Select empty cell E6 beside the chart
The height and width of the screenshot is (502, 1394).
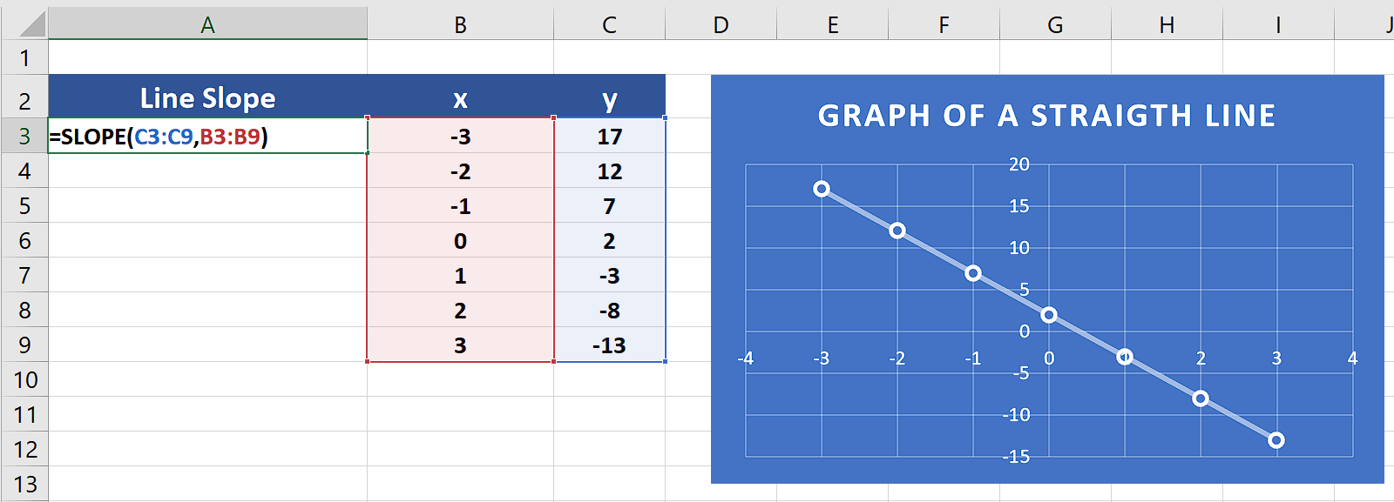[x=832, y=240]
